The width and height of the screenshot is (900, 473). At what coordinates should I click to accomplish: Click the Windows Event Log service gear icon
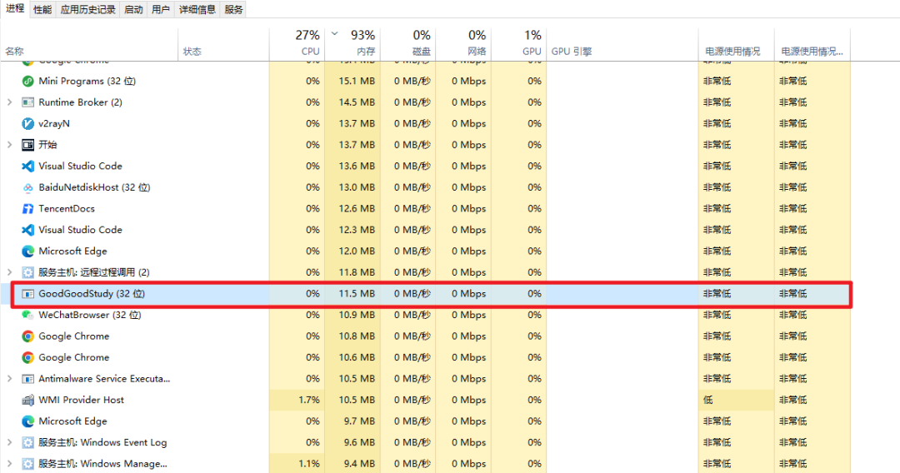coord(27,442)
